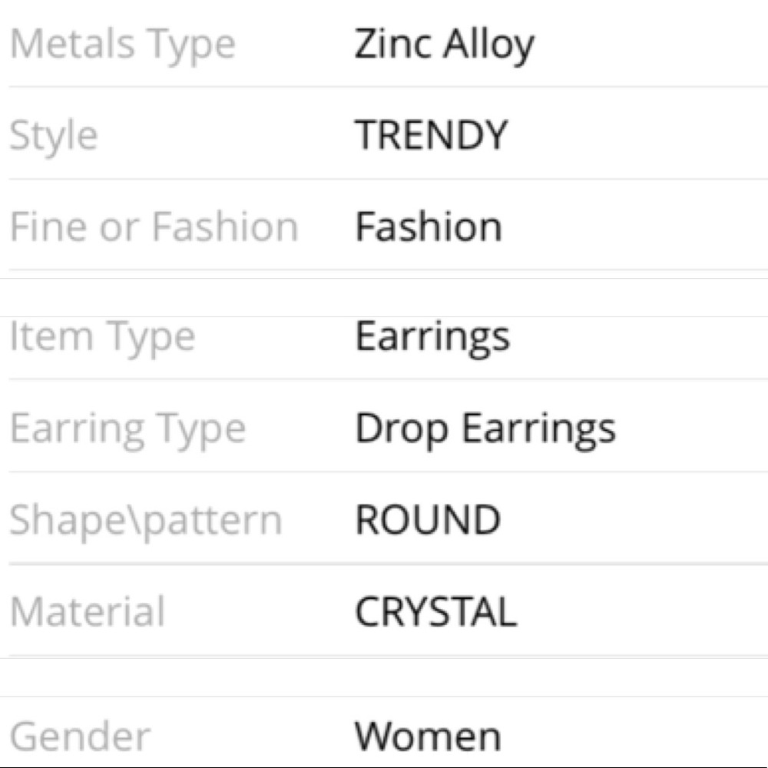The height and width of the screenshot is (768, 768).
Task: Select the Zinc Alloy value
Action: (x=444, y=45)
